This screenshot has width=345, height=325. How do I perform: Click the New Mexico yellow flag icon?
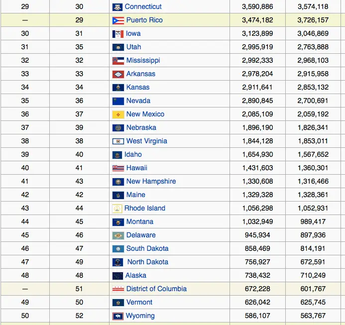point(118,114)
